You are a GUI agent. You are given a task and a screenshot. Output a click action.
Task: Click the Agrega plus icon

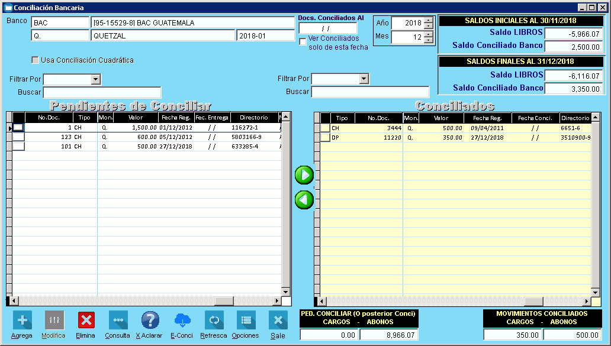[x=22, y=320]
